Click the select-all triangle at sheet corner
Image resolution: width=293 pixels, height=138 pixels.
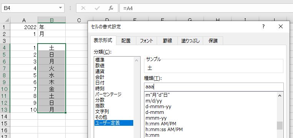click(7, 20)
